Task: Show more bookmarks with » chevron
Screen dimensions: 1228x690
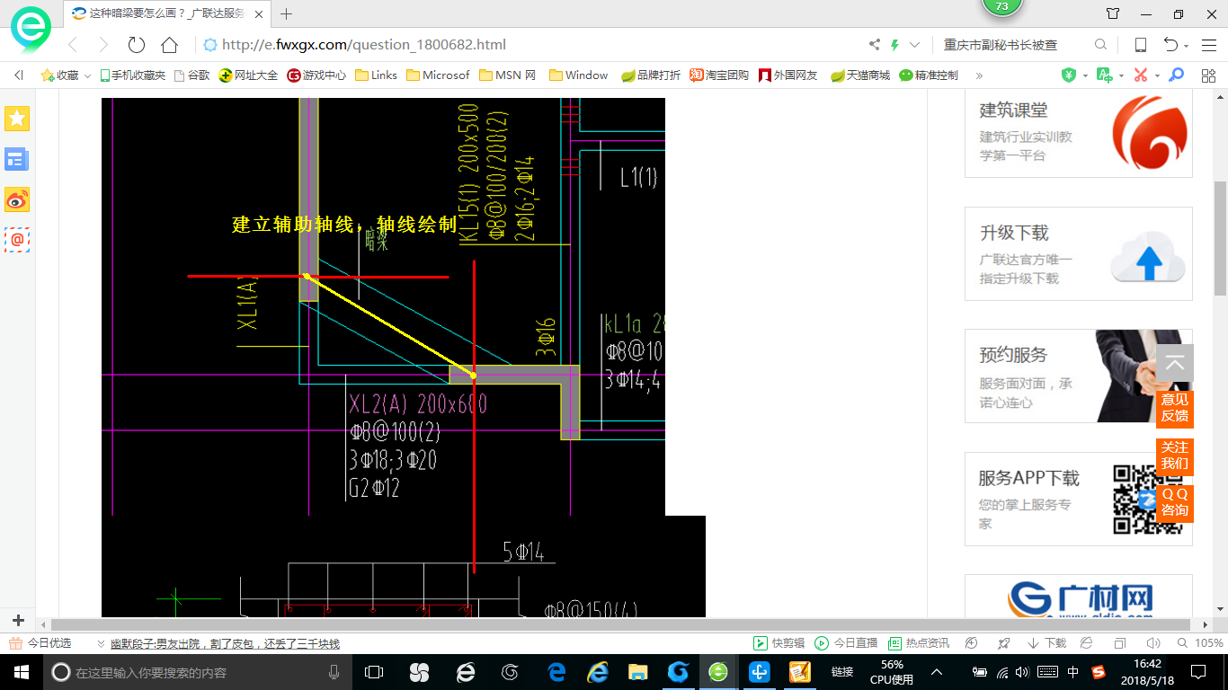Action: [979, 75]
